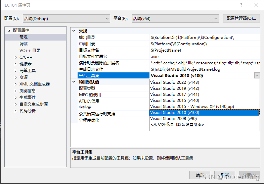Image resolution: width=264 pixels, height=184 pixels.
Task: Select the 全程序优化 property row
Action: (114, 120)
